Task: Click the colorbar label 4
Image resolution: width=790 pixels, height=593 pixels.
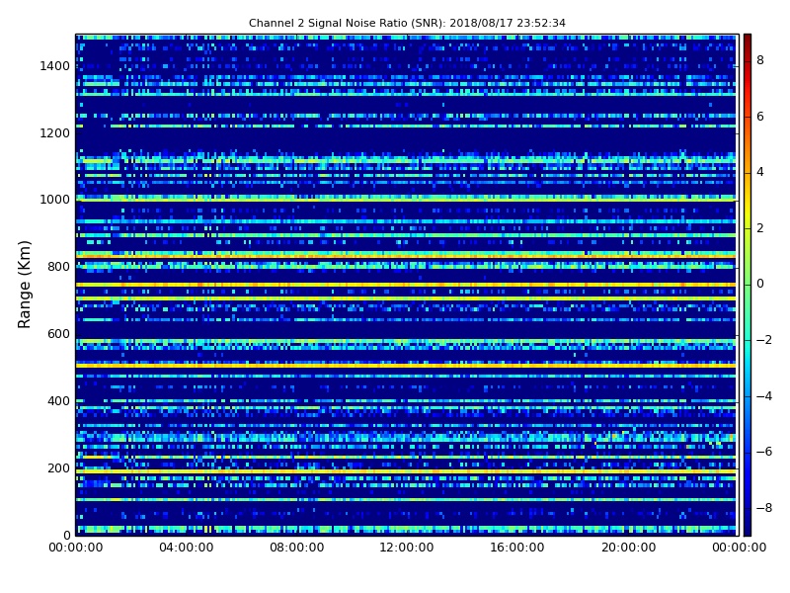Action: click(760, 172)
